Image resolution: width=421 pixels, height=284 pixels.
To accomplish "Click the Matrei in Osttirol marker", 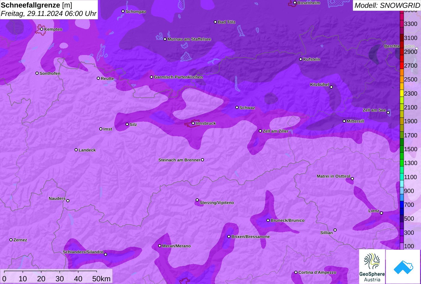I will point(352,179).
